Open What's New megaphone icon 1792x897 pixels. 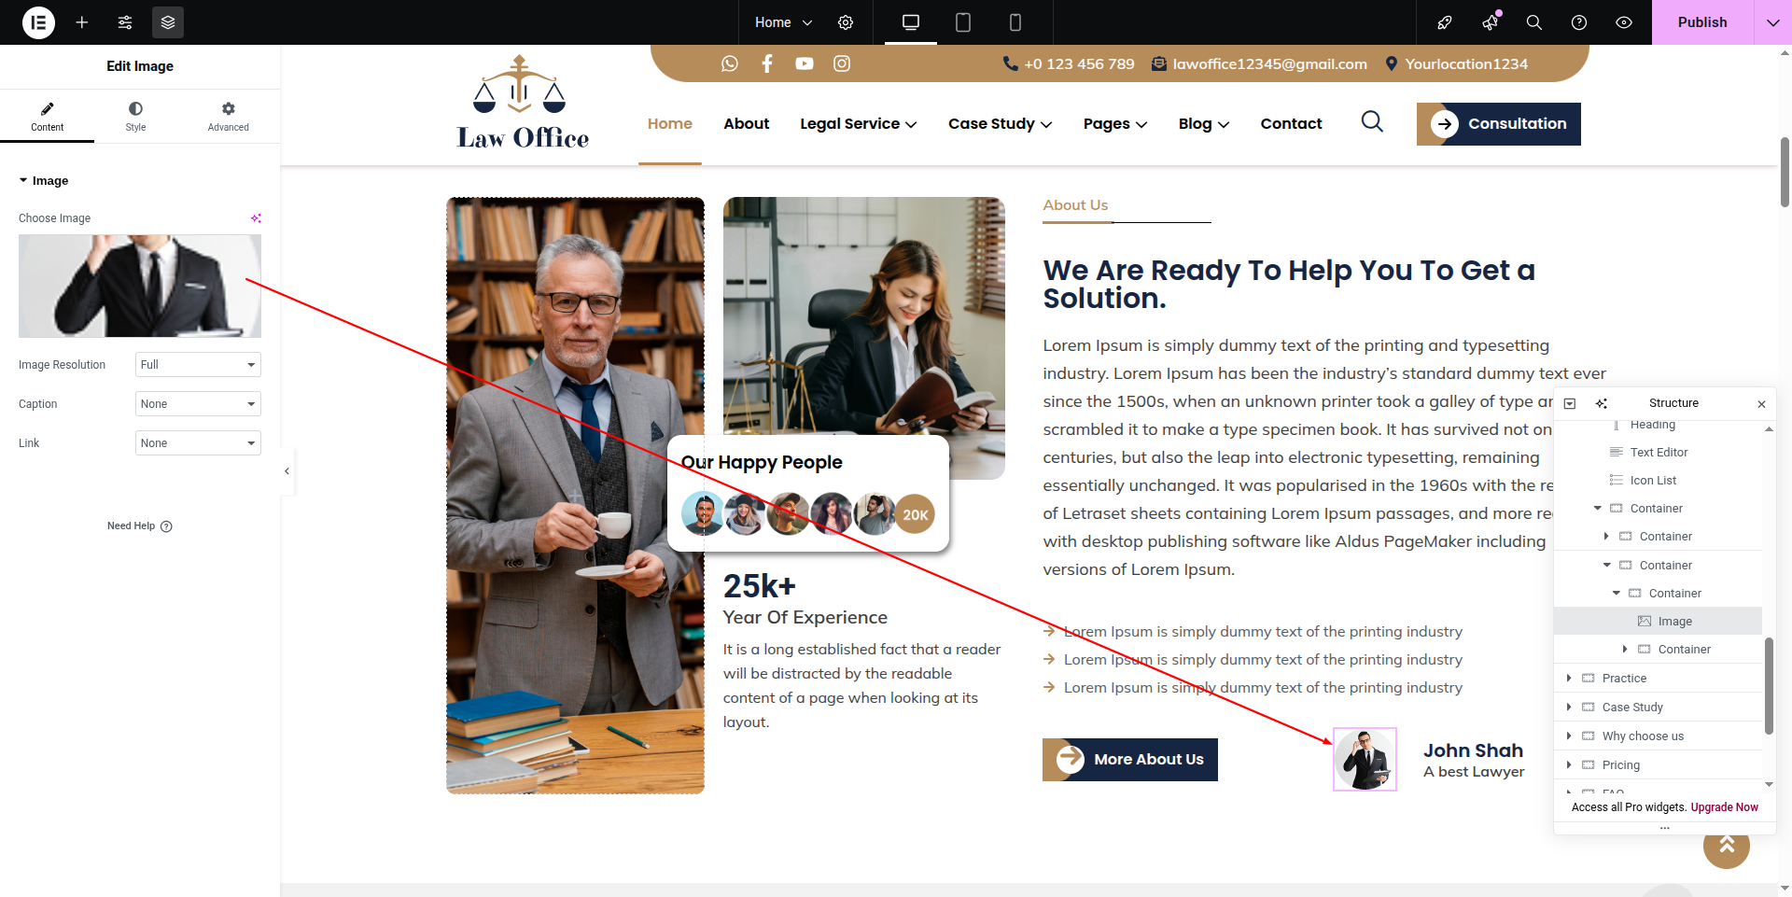pyautogui.click(x=1490, y=22)
